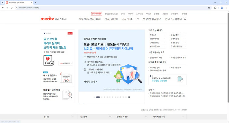
Task: Select the last carousel indicator dot
Action: pyautogui.click(x=126, y=97)
